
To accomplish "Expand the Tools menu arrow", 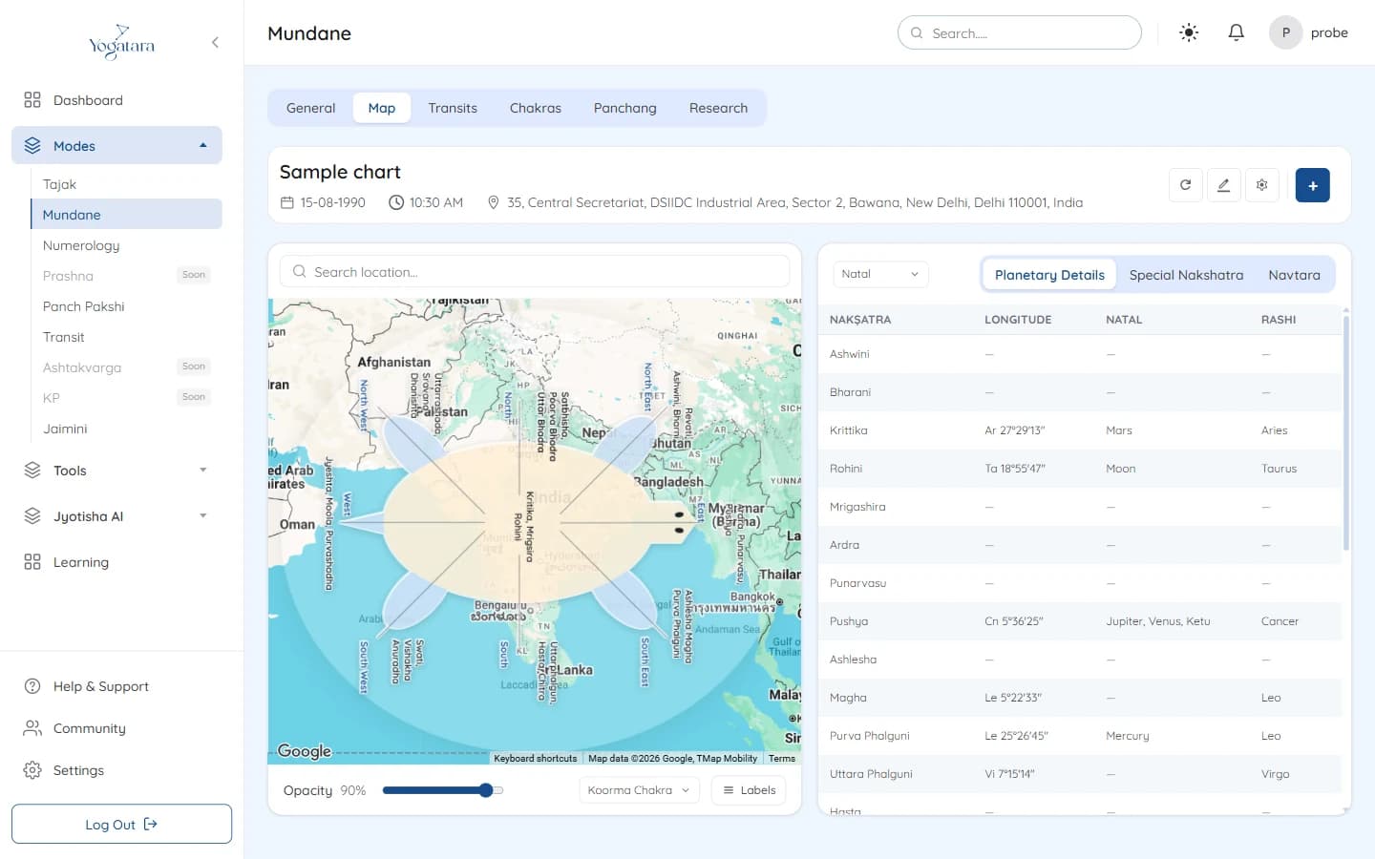I will (x=202, y=471).
